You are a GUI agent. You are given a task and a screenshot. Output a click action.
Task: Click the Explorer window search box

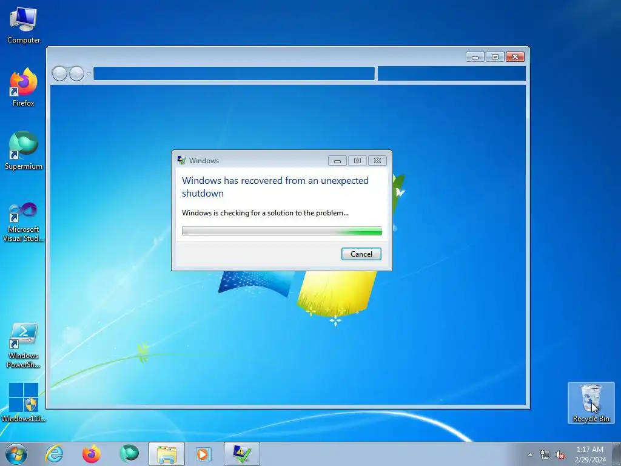(x=451, y=73)
